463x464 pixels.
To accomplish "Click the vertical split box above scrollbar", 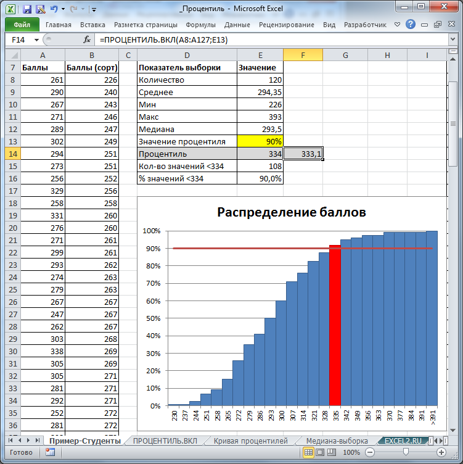I will tap(453, 51).
